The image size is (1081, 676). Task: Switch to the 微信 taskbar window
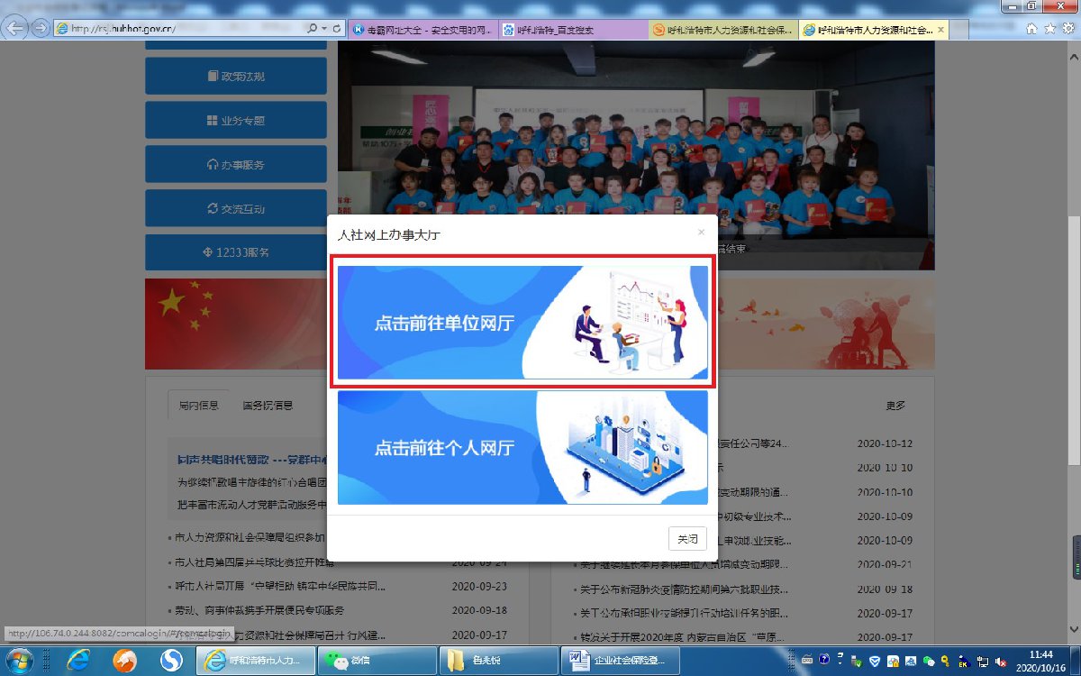(377, 661)
